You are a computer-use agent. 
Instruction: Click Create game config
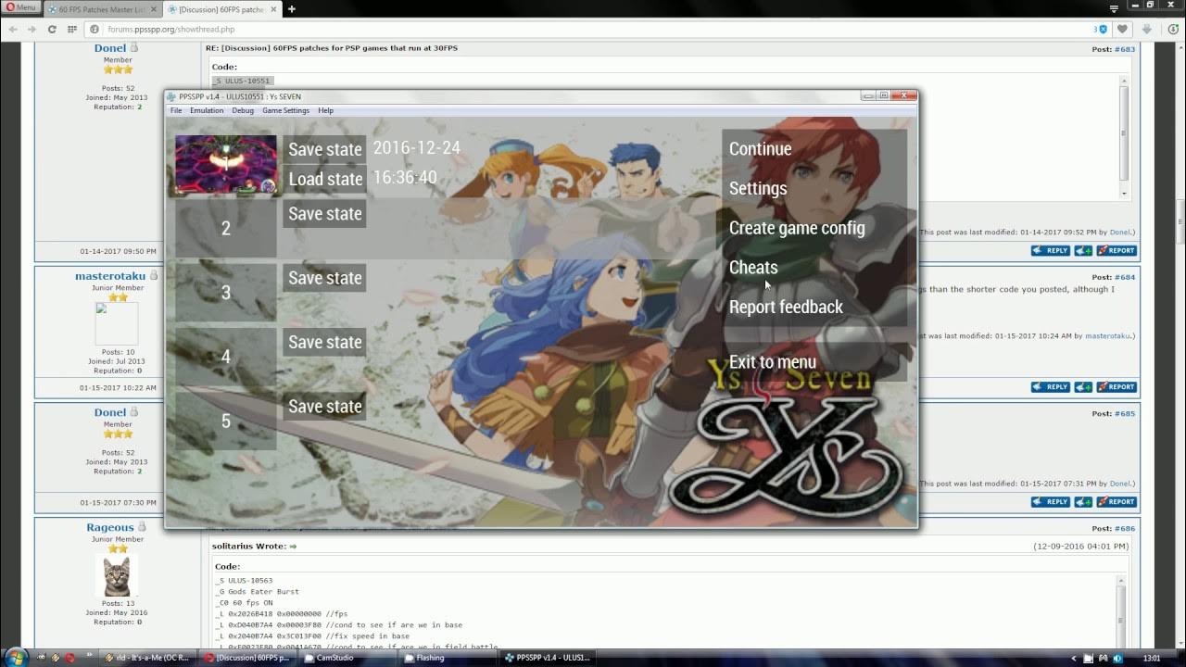(814, 228)
